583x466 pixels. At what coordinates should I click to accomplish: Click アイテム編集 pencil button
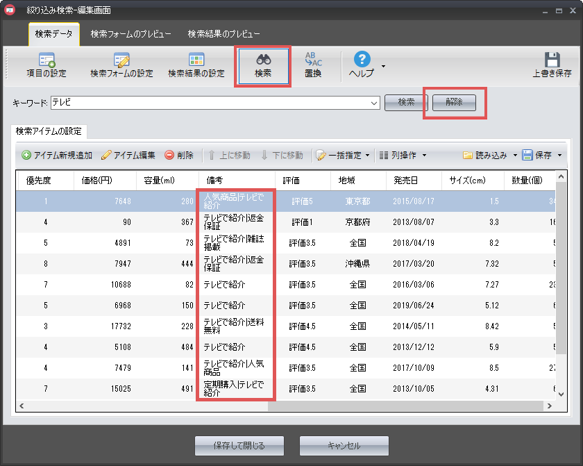(128, 155)
